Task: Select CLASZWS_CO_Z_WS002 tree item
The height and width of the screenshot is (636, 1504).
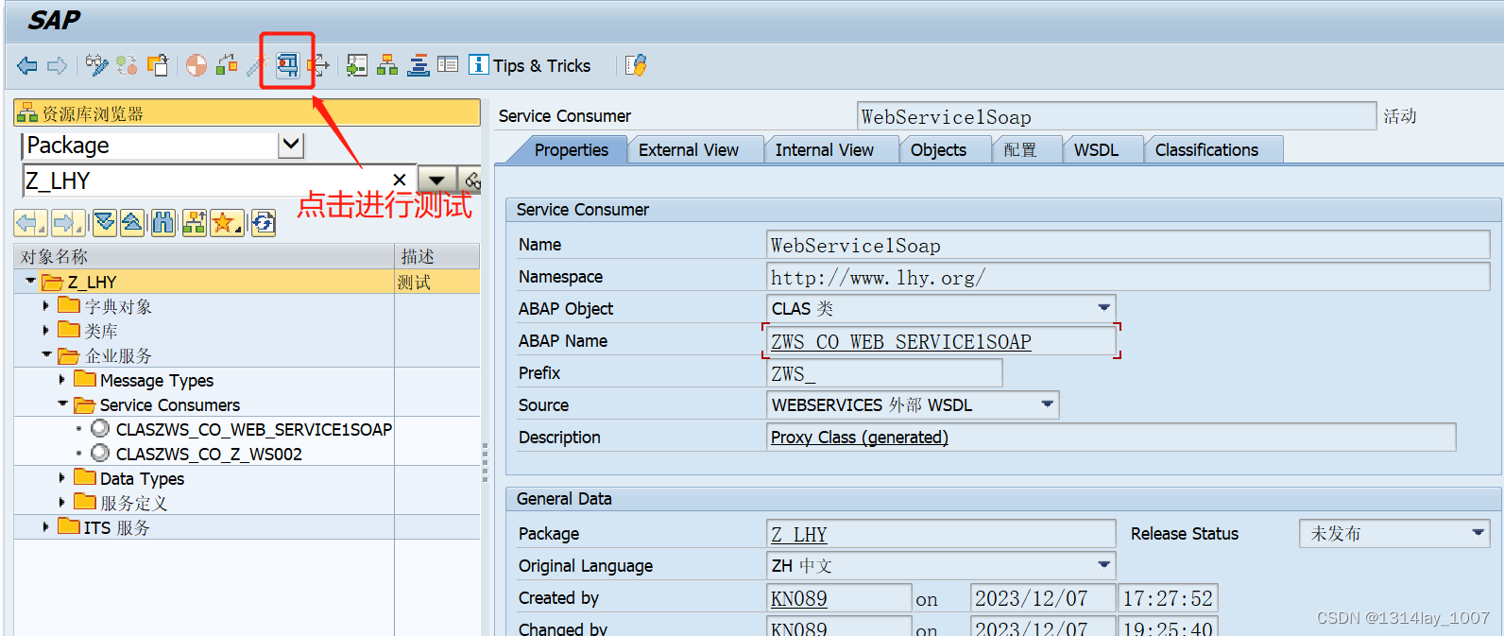Action: (x=209, y=454)
